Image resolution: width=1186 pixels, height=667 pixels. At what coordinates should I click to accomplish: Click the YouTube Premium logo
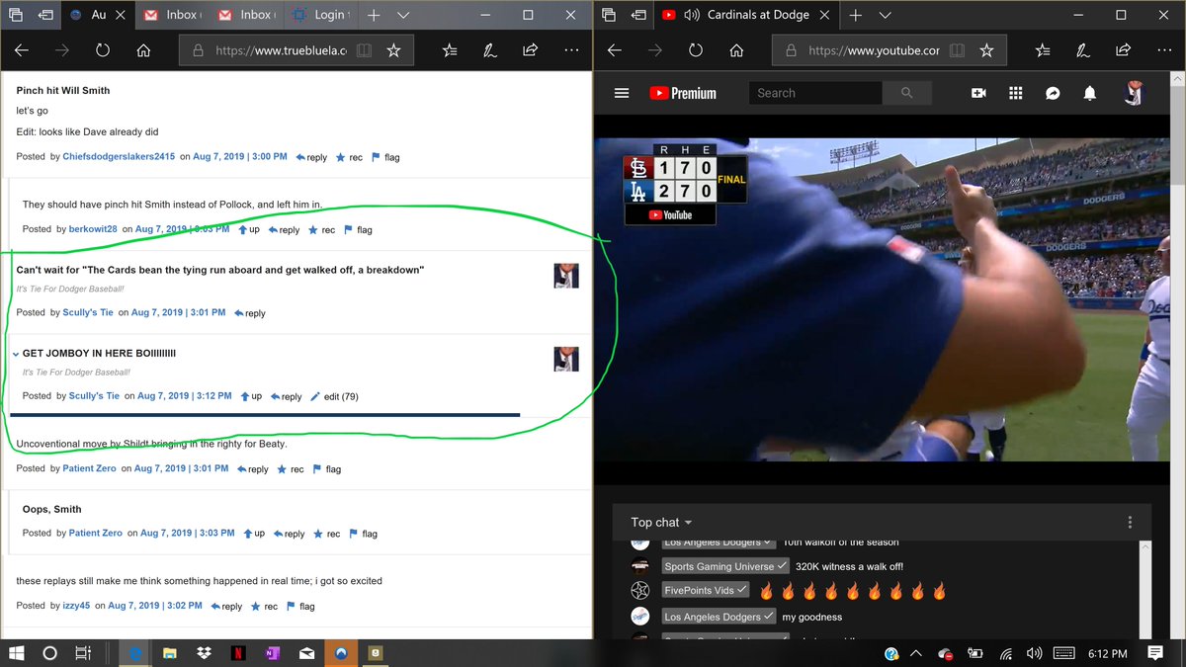pyautogui.click(x=683, y=93)
